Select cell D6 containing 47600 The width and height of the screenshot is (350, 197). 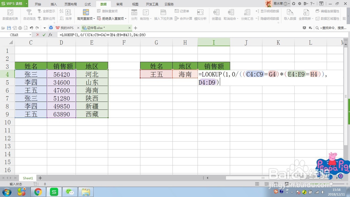61,90
